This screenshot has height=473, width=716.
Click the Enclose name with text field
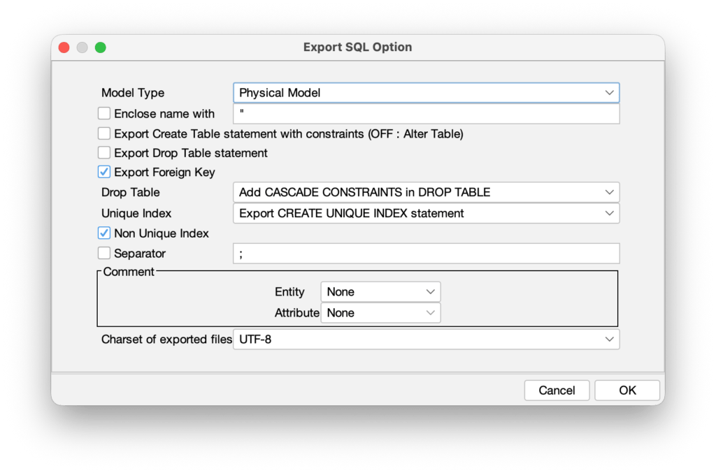click(426, 114)
